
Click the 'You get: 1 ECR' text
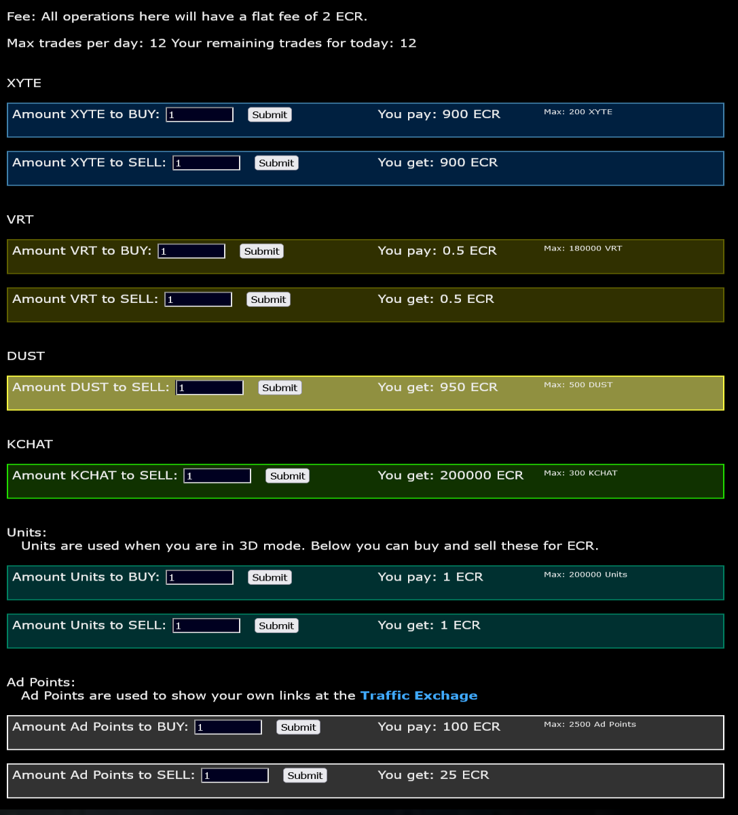429,625
